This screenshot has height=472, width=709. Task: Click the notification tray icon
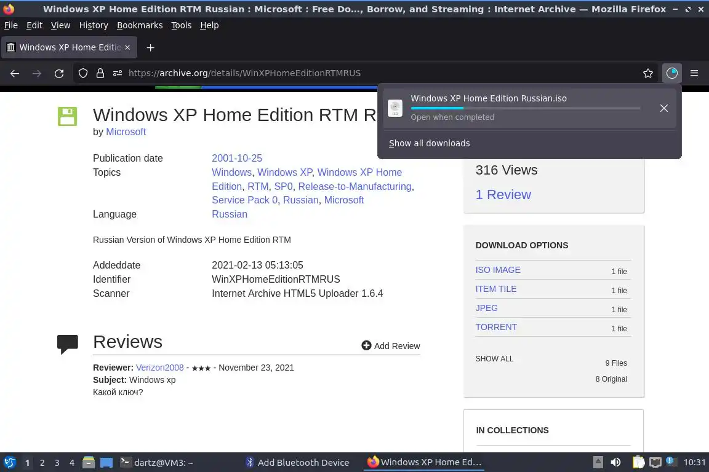click(x=671, y=461)
